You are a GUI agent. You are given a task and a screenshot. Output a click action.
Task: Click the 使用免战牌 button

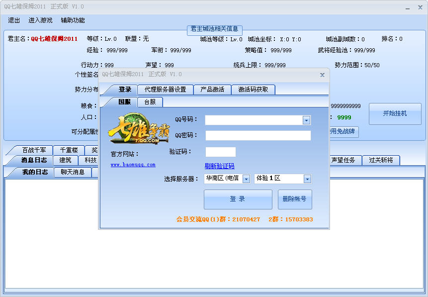(344, 132)
